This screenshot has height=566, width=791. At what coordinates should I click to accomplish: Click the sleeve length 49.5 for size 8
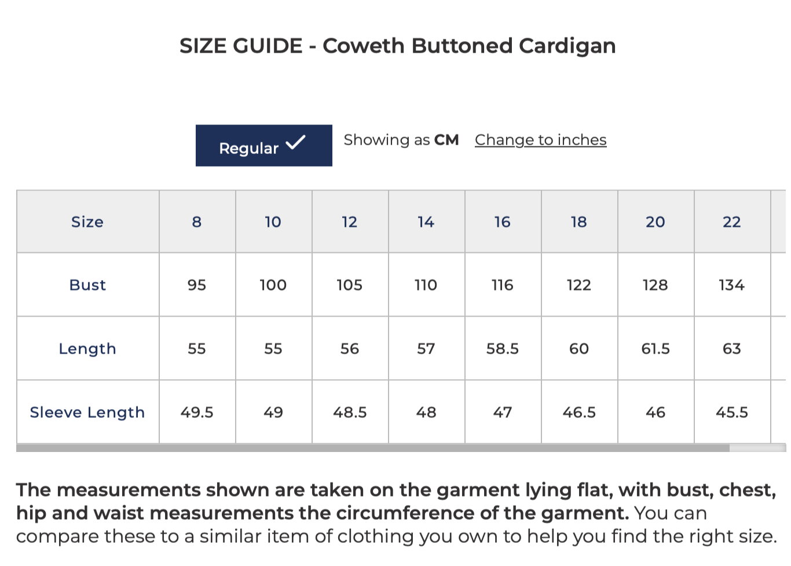[x=196, y=412]
